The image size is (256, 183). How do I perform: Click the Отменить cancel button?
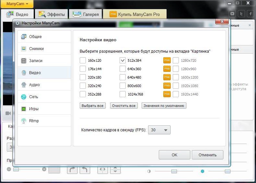pyautogui.click(x=207, y=155)
